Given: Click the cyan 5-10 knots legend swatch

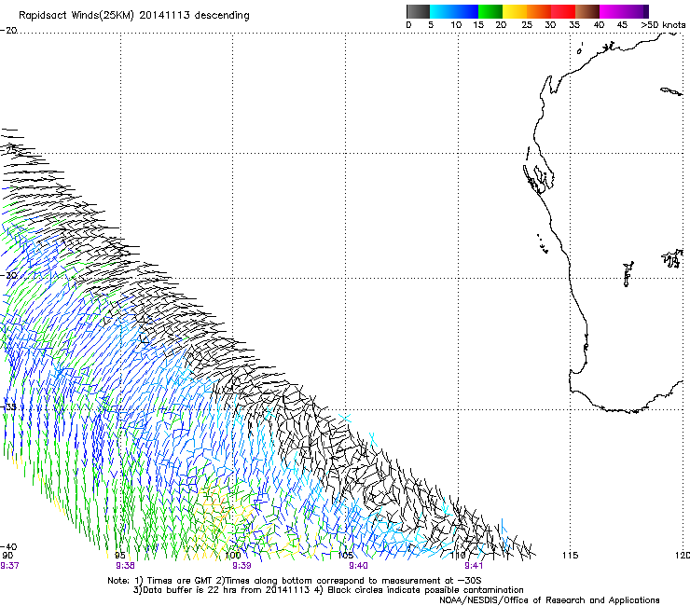Looking at the screenshot, I should coord(442,11).
